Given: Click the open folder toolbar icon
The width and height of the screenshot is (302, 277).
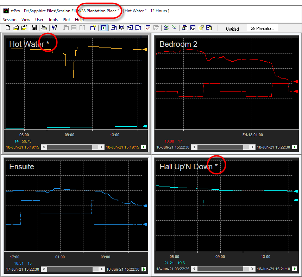Looking at the screenshot, I should tap(24, 28).
